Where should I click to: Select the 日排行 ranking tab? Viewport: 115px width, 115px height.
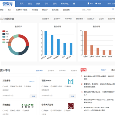click(x=103, y=70)
